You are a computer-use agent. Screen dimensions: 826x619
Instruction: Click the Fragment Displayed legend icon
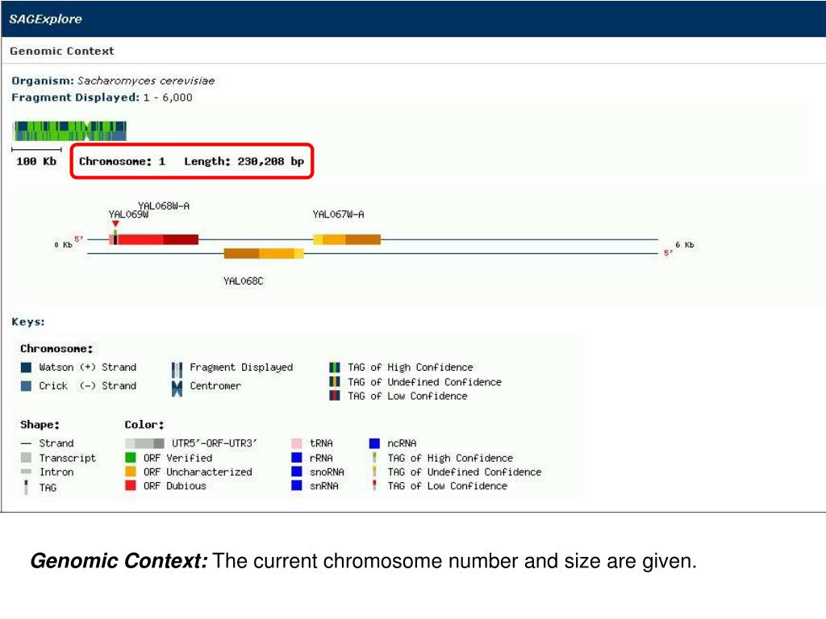click(x=177, y=369)
